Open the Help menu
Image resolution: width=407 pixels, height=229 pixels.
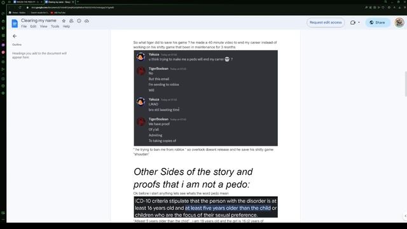click(66, 27)
